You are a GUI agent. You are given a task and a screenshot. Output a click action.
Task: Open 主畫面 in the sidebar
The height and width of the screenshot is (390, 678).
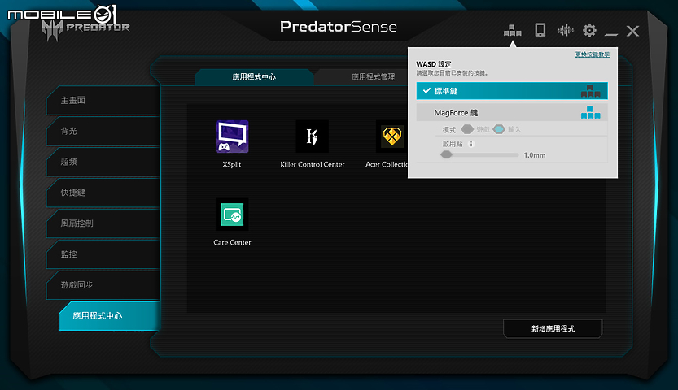[103, 101]
